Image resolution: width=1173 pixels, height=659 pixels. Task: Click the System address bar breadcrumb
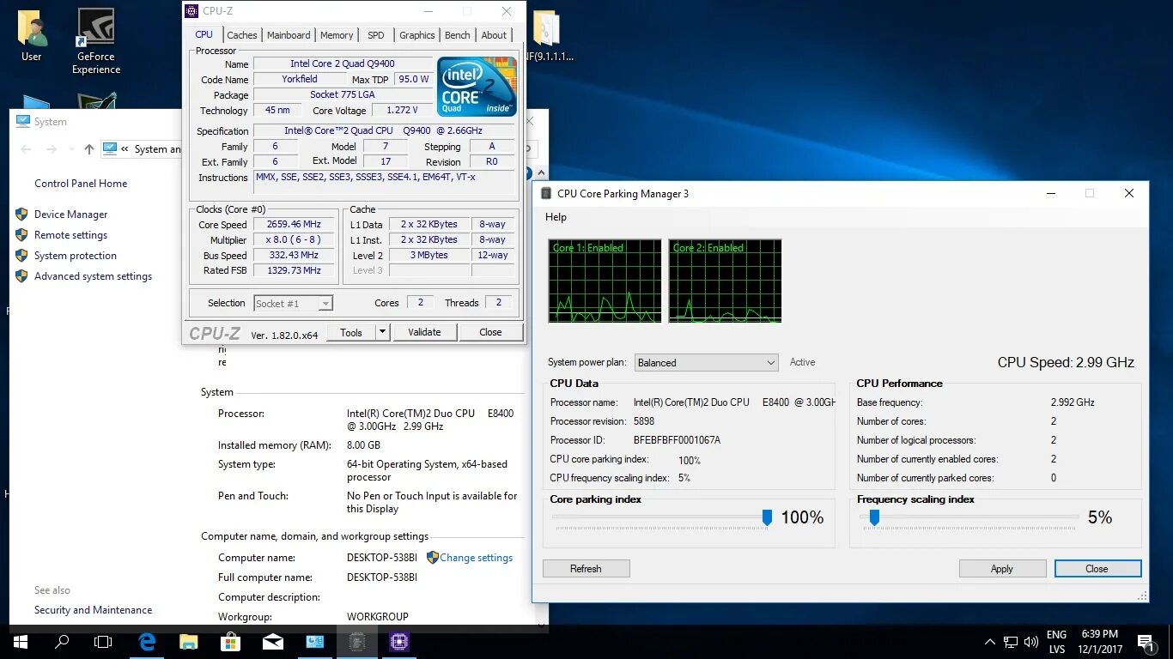click(x=157, y=149)
